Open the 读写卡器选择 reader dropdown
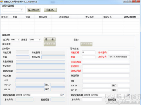The height and width of the screenshot is (105, 141). (13, 10)
